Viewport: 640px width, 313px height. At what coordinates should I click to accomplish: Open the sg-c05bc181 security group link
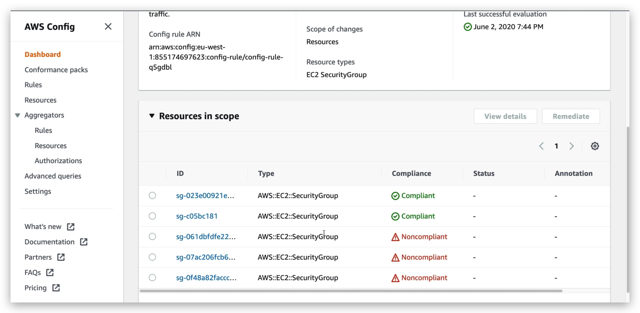pos(197,216)
